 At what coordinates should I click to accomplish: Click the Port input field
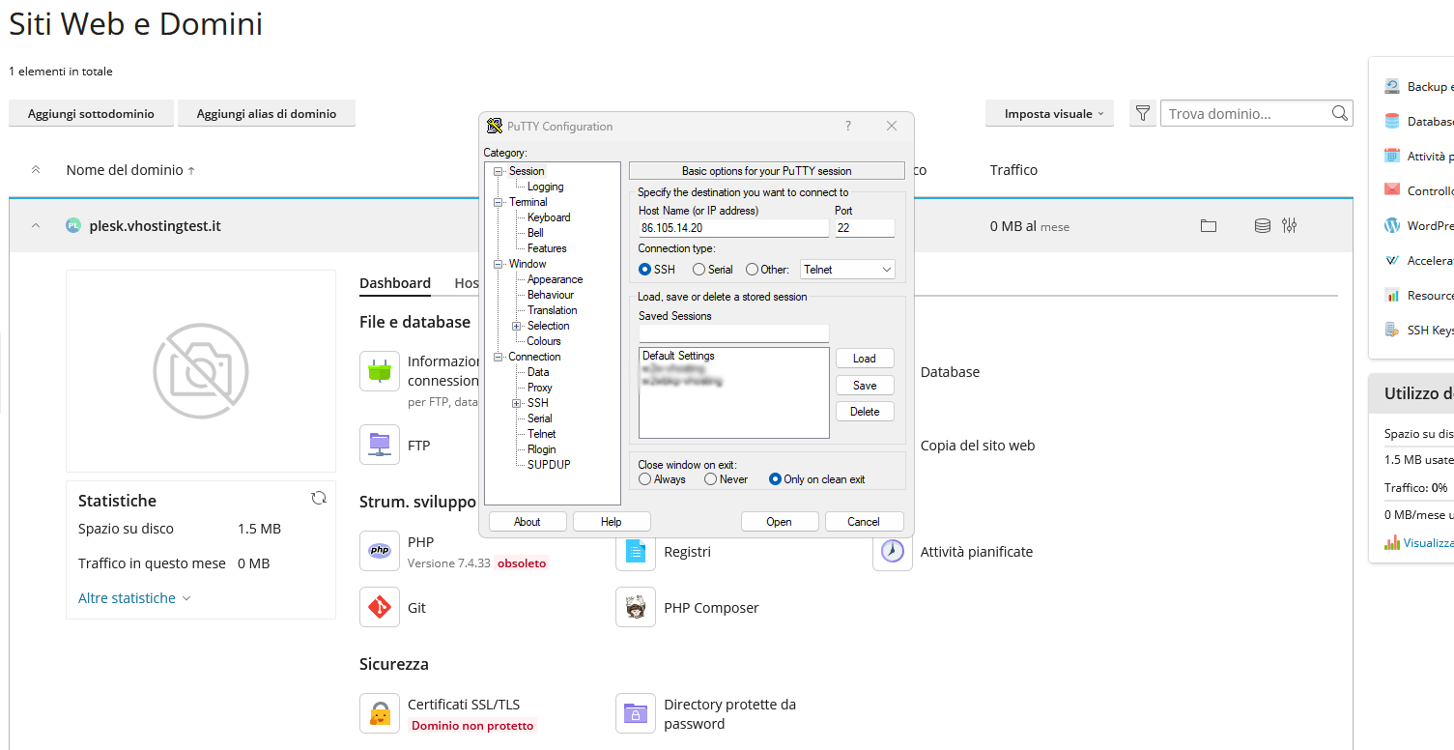(865, 228)
